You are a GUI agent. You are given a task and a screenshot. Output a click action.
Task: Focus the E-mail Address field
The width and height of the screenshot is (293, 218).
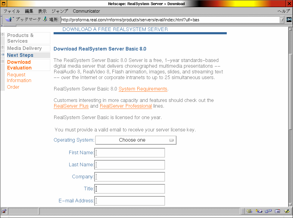pos(130,201)
